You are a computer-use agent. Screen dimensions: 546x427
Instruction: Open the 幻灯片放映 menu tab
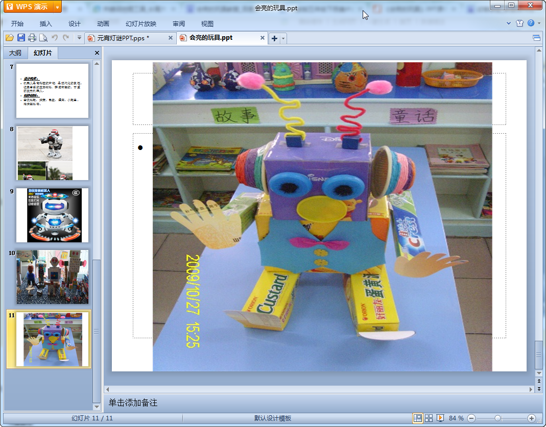click(140, 23)
